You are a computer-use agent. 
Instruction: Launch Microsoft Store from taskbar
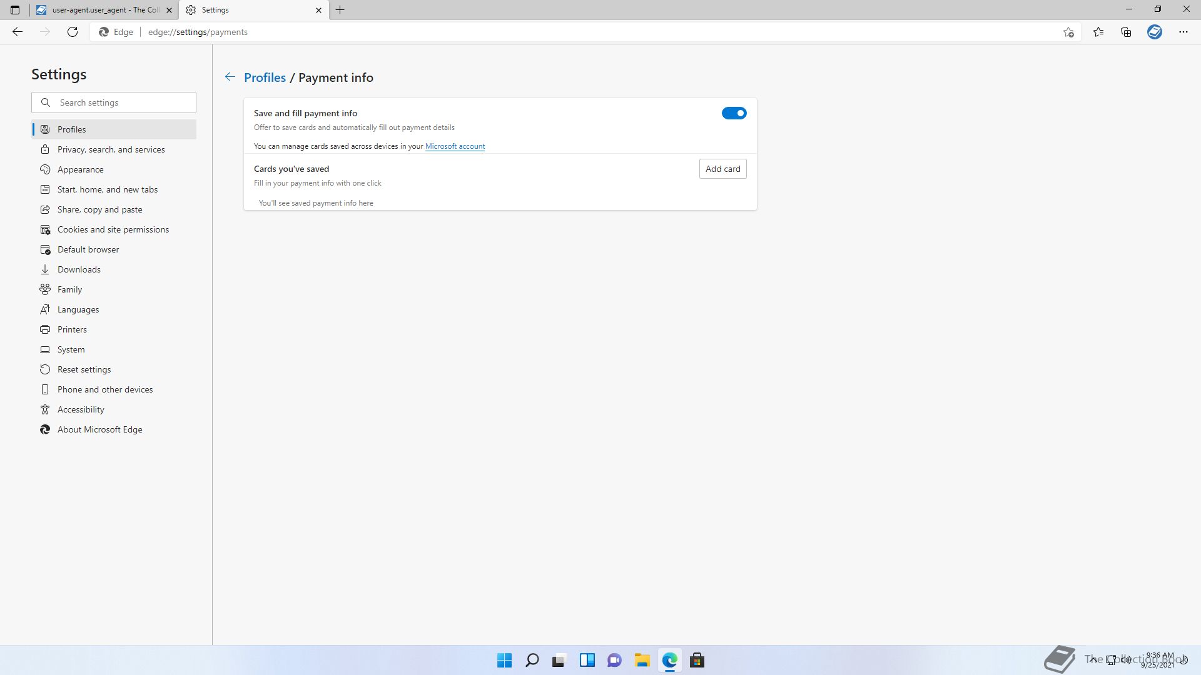(697, 660)
